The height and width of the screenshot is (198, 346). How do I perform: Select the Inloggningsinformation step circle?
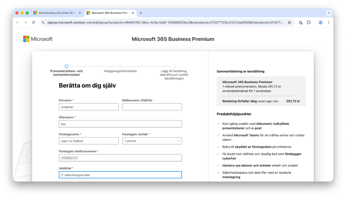120,67
